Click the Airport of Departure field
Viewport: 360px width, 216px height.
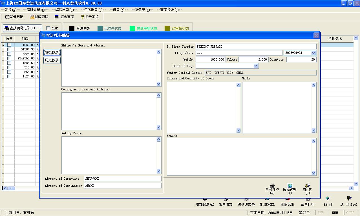pos(123,179)
